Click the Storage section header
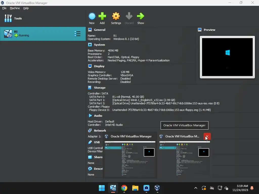This screenshot has height=194, width=259. 100,87
